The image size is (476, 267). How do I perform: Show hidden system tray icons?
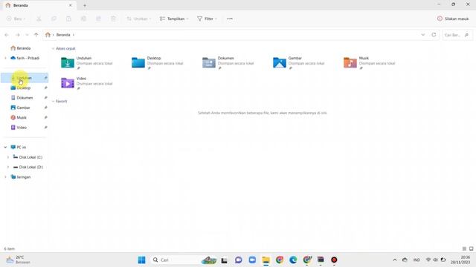coord(395,260)
